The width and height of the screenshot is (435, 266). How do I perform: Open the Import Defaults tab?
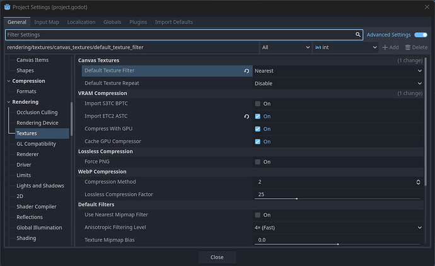point(174,22)
